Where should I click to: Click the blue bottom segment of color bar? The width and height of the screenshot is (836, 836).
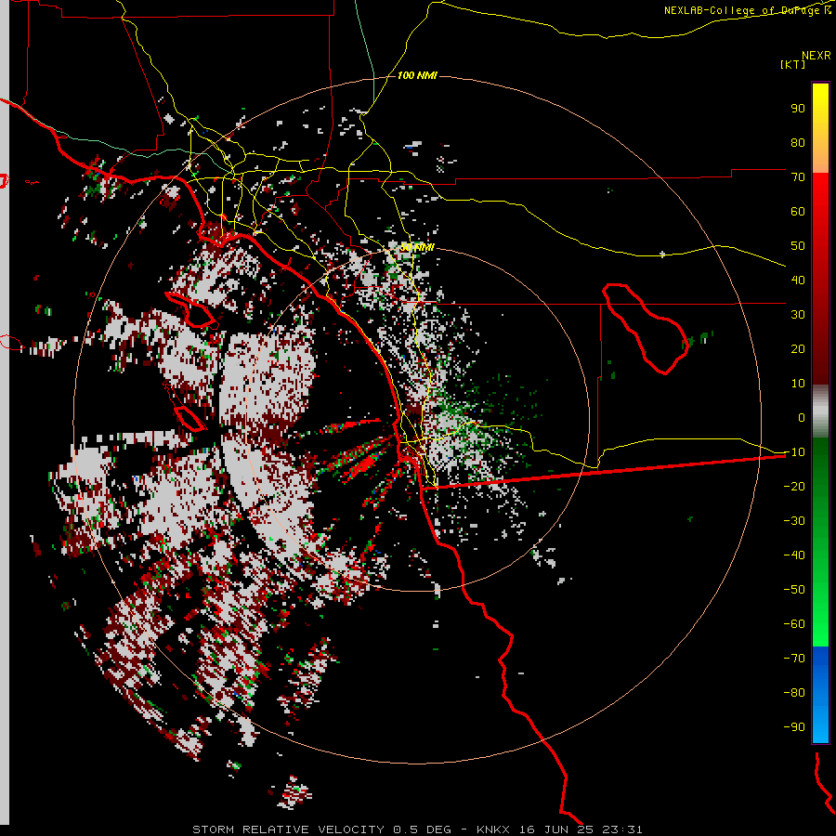820,695
